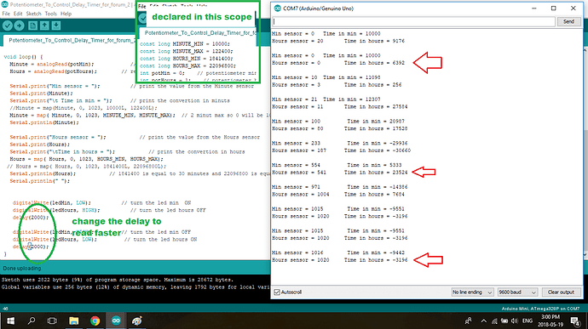Viewport: 588px width, 329px height.
Task: Click the ENG language indicator
Action: (527, 320)
